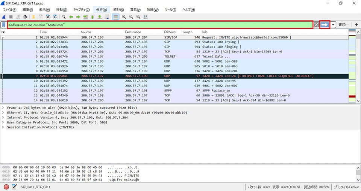Open the ツール(T) menu
Viewport: 361px width, 191px height.
(170, 10)
